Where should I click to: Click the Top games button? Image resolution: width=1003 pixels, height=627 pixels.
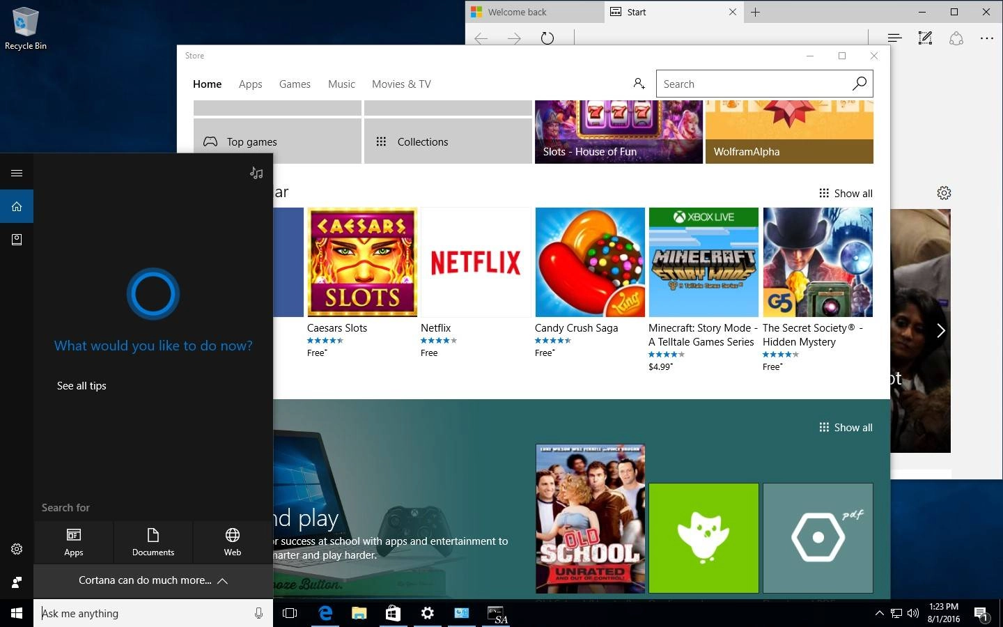(277, 141)
